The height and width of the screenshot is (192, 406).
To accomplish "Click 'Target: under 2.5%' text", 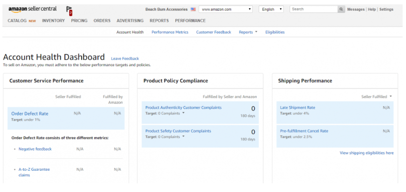I will pyautogui.click(x=296, y=137).
